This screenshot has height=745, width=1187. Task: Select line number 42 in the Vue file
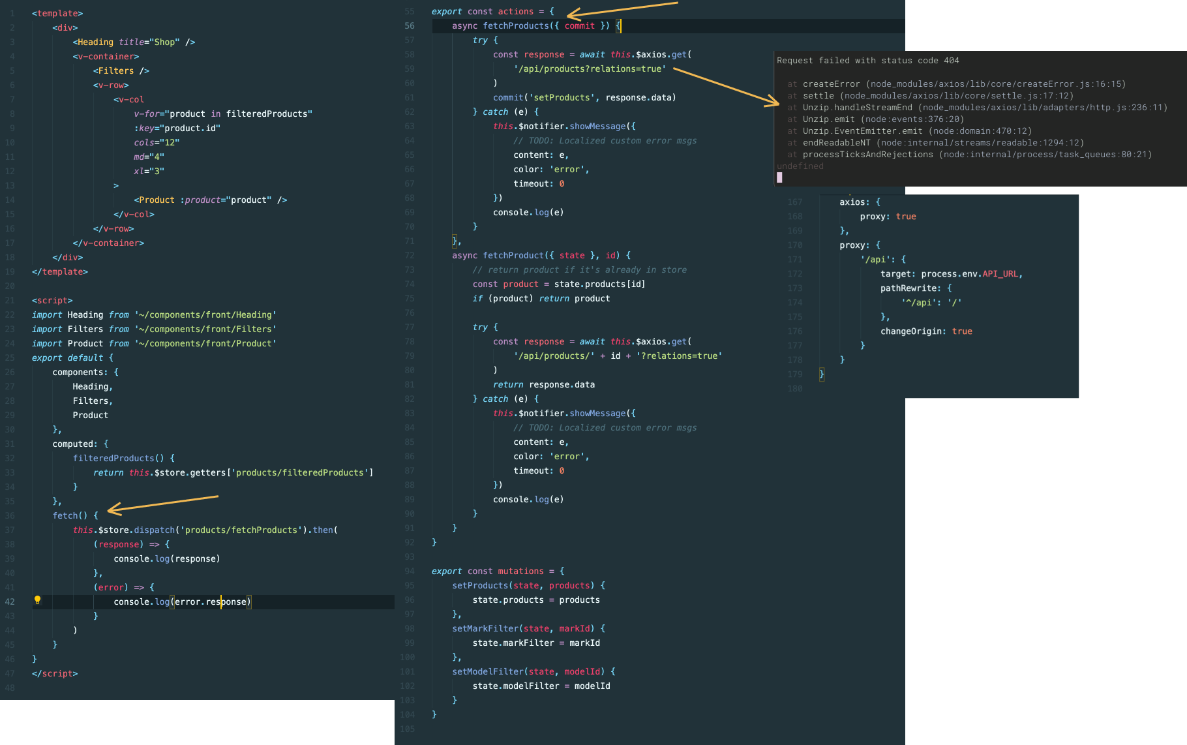[x=10, y=601]
